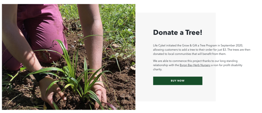Open the Byron Bay Herb Nursery link

(195, 65)
